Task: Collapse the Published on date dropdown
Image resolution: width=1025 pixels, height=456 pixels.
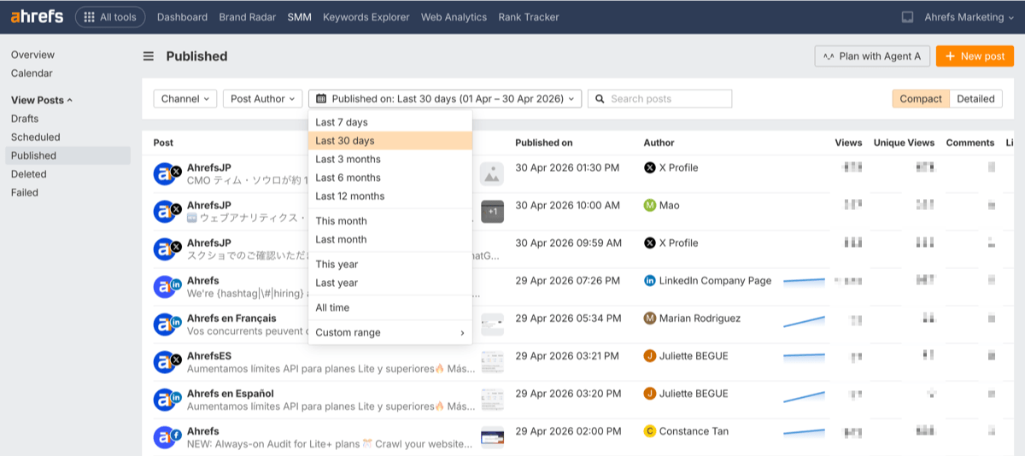Action: click(x=445, y=99)
